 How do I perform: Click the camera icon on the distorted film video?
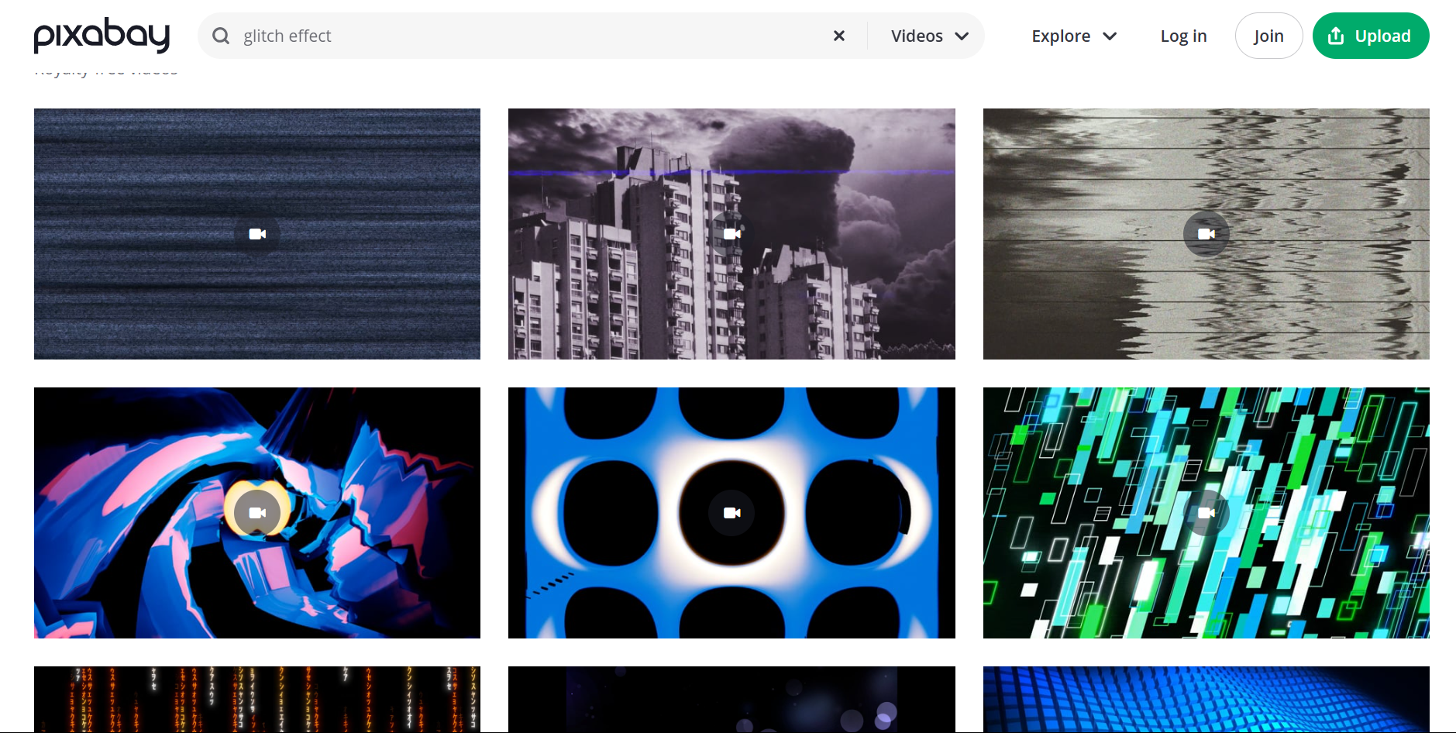point(1206,234)
